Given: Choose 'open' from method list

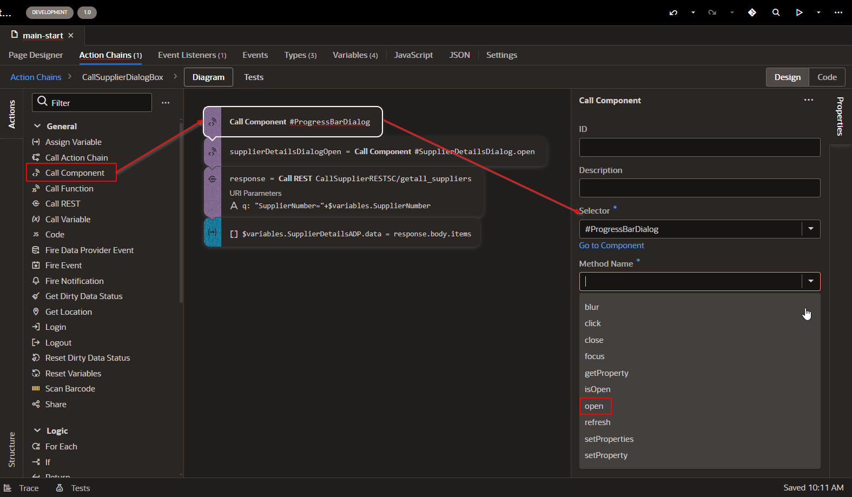Looking at the screenshot, I should tap(594, 406).
